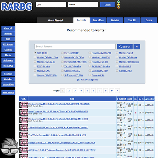Image resolution: width=158 pixels, height=158 pixels.
Task: Tick the Movies/BD Remux checkbox
Action: (117, 62)
